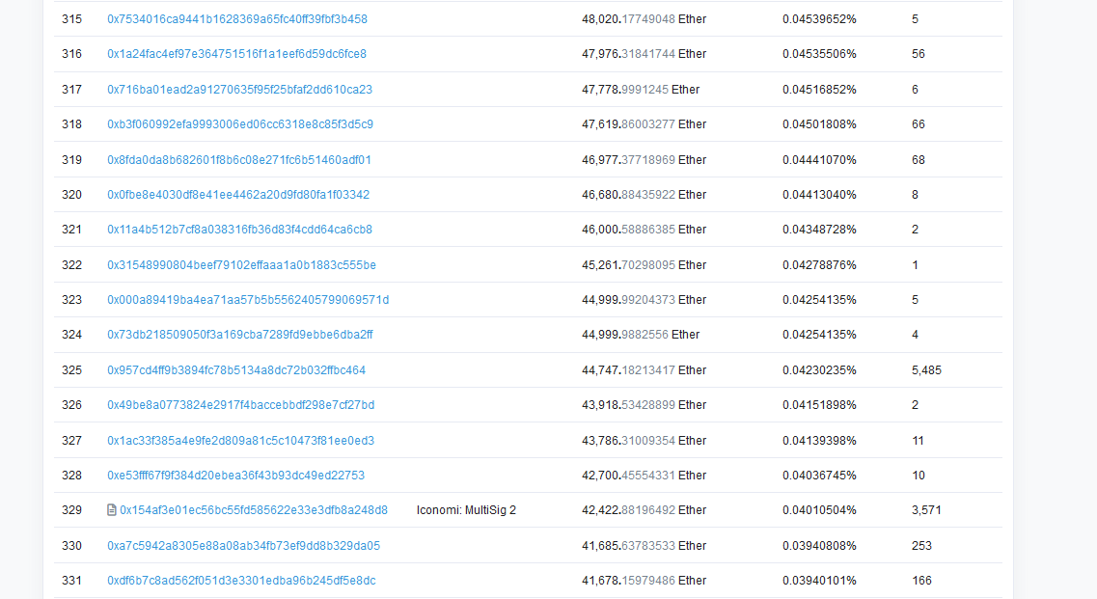Go to address 0x49be8a0773824e2917f4baccebbdf298e7cf27bd
Image resolution: width=1097 pixels, height=599 pixels.
coord(240,405)
